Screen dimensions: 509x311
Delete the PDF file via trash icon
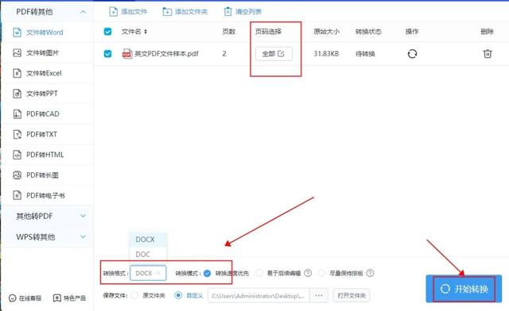pyautogui.click(x=488, y=53)
